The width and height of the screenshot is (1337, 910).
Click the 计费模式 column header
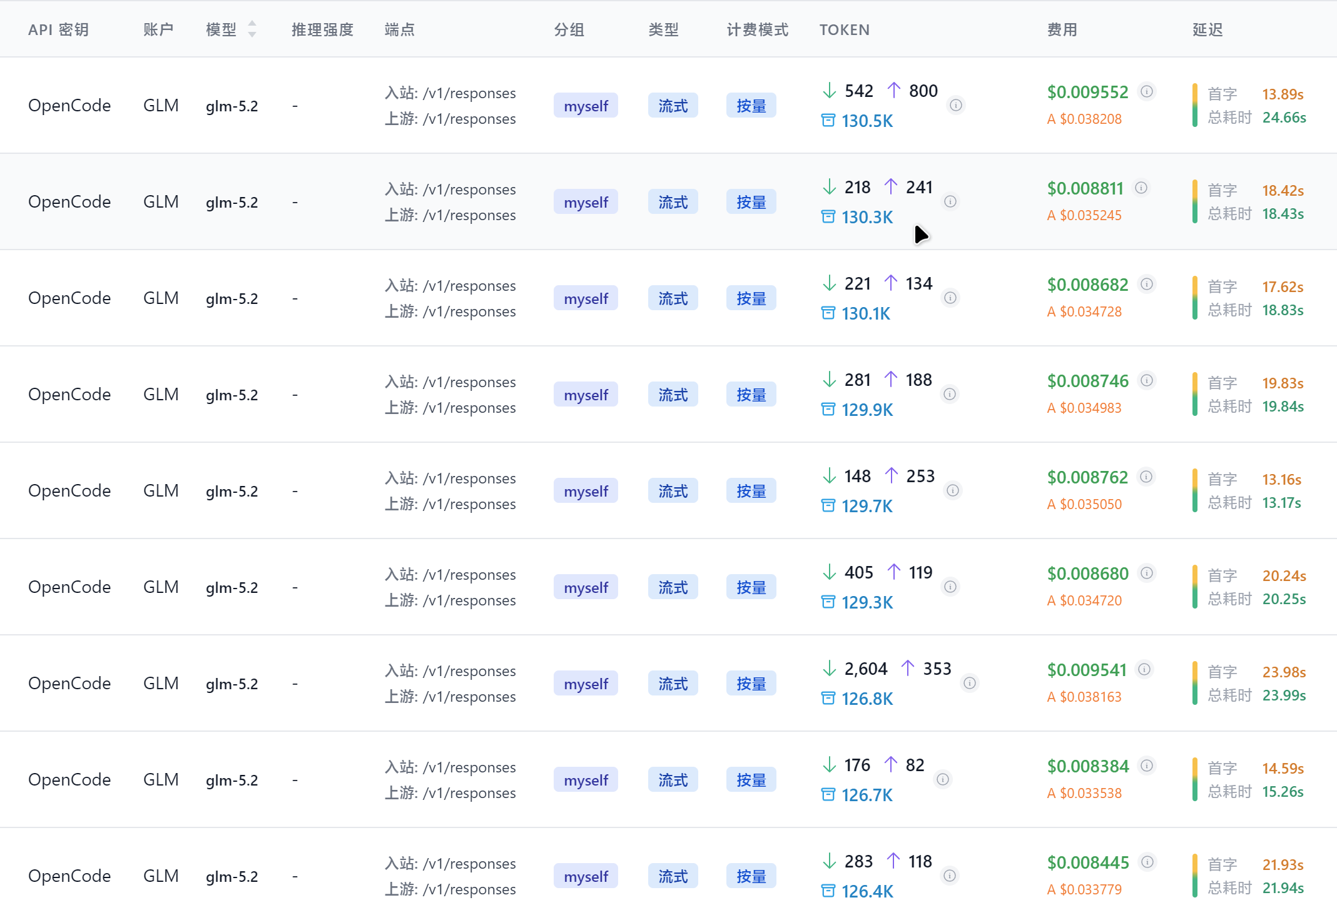click(x=757, y=29)
